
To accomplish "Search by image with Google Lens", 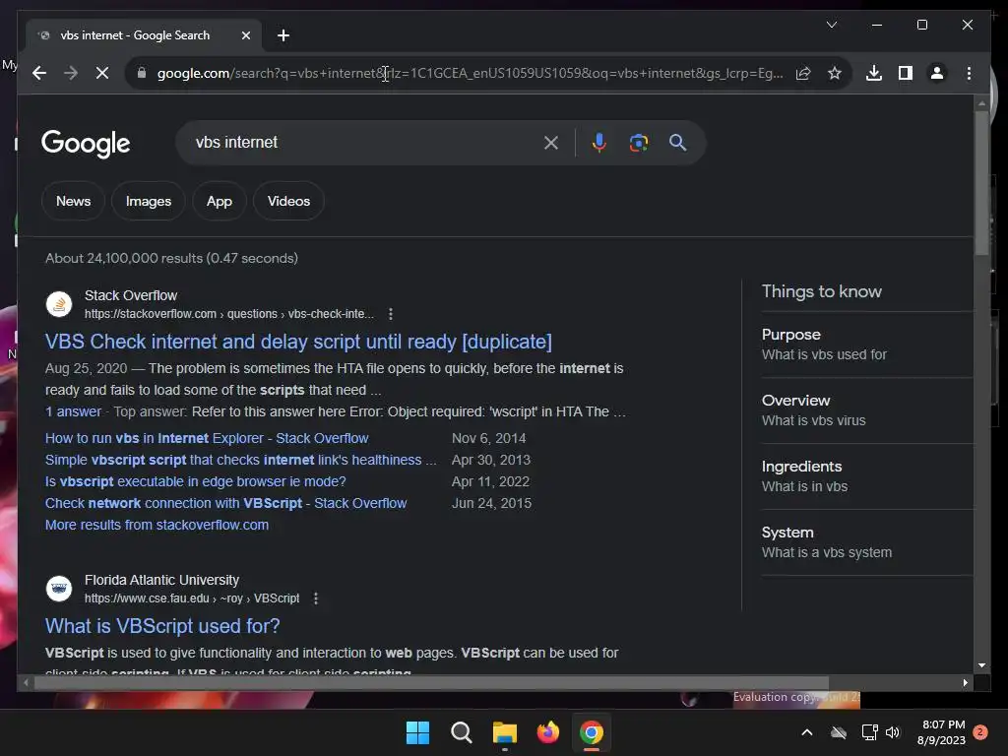I will (638, 143).
